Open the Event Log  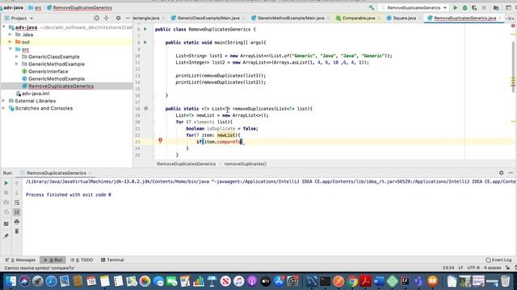pyautogui.click(x=498, y=260)
